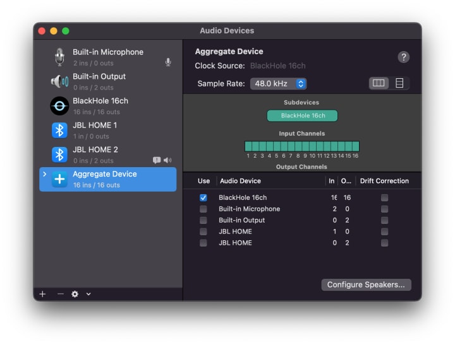Minimize the Audio Devices window
The height and width of the screenshot is (345, 455).
tap(54, 31)
